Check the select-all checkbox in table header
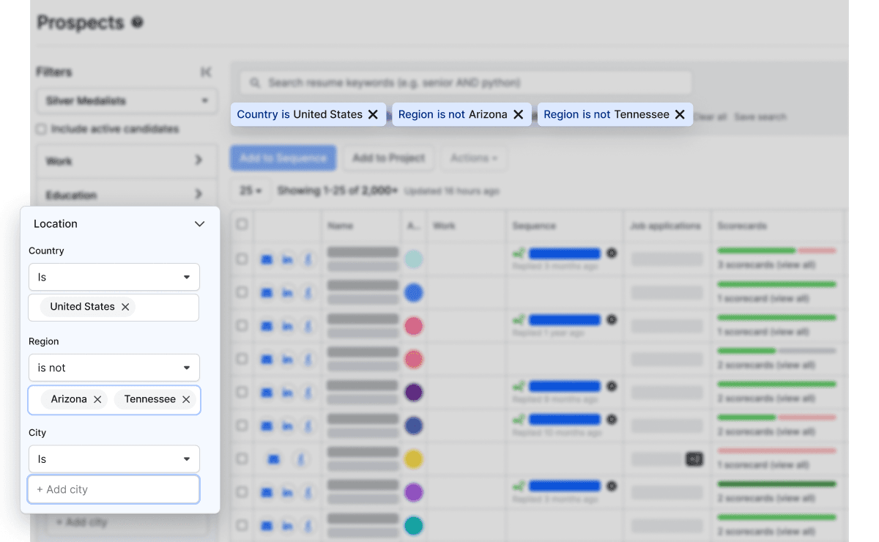Image resolution: width=879 pixels, height=542 pixels. 242,225
